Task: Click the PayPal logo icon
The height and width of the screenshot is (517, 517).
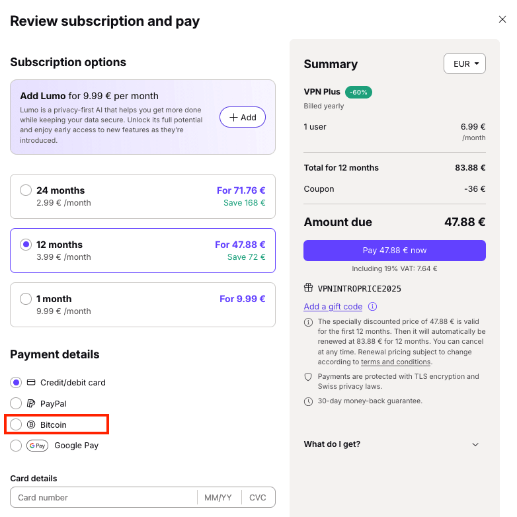Action: coord(31,403)
